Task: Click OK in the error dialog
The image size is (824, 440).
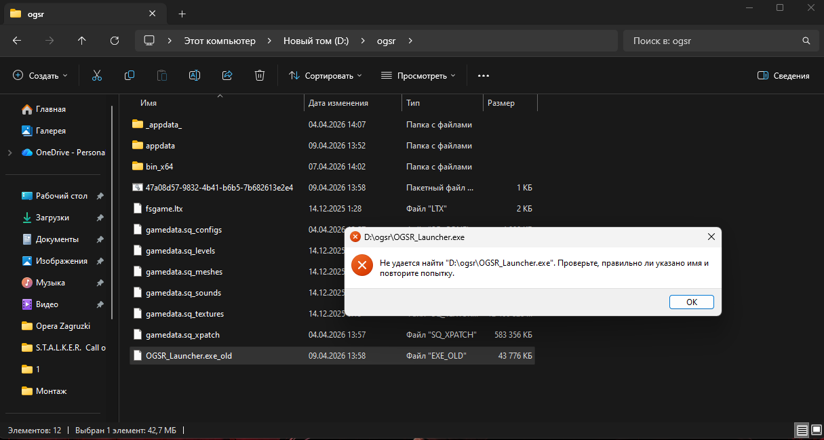Action: point(691,302)
